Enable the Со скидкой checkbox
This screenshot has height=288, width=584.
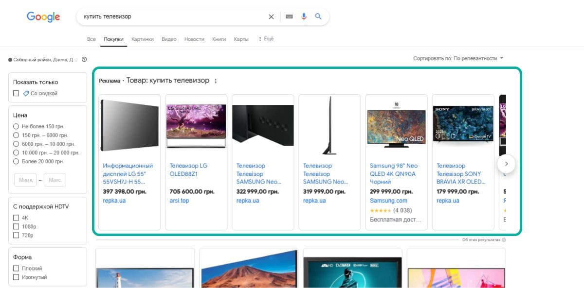[16, 93]
